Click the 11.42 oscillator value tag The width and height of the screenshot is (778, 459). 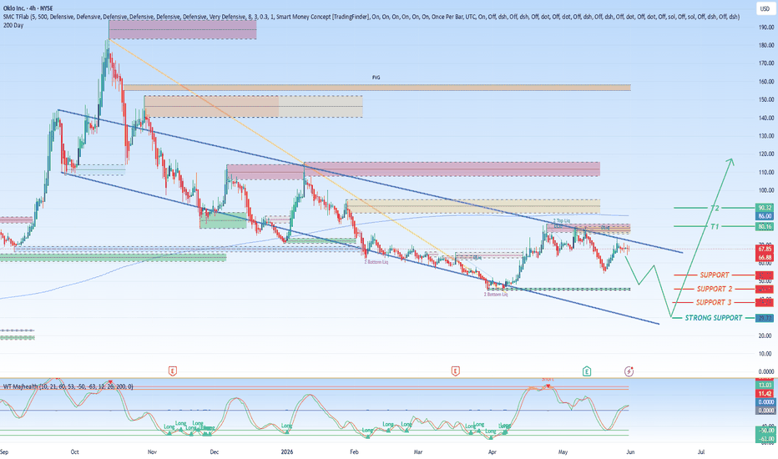[x=765, y=394]
